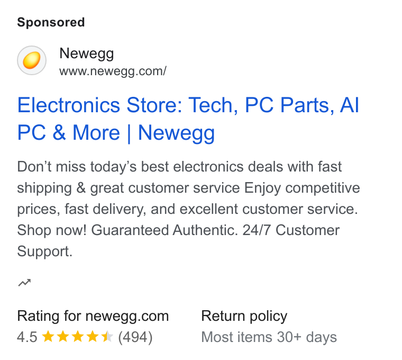
Task: Click the half-filled fifth rating star
Action: click(107, 337)
